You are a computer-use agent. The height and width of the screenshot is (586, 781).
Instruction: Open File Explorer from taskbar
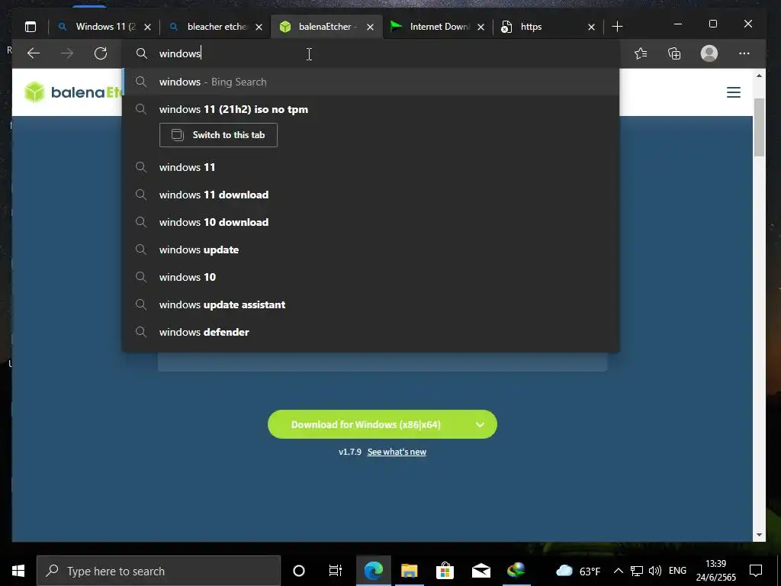click(x=410, y=571)
